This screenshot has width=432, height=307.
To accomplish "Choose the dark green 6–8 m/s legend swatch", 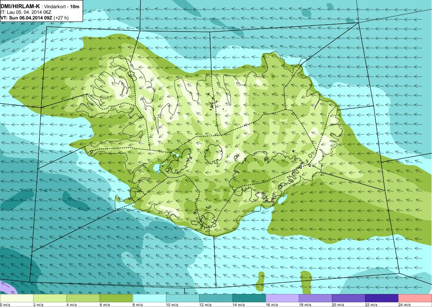I will [116, 298].
